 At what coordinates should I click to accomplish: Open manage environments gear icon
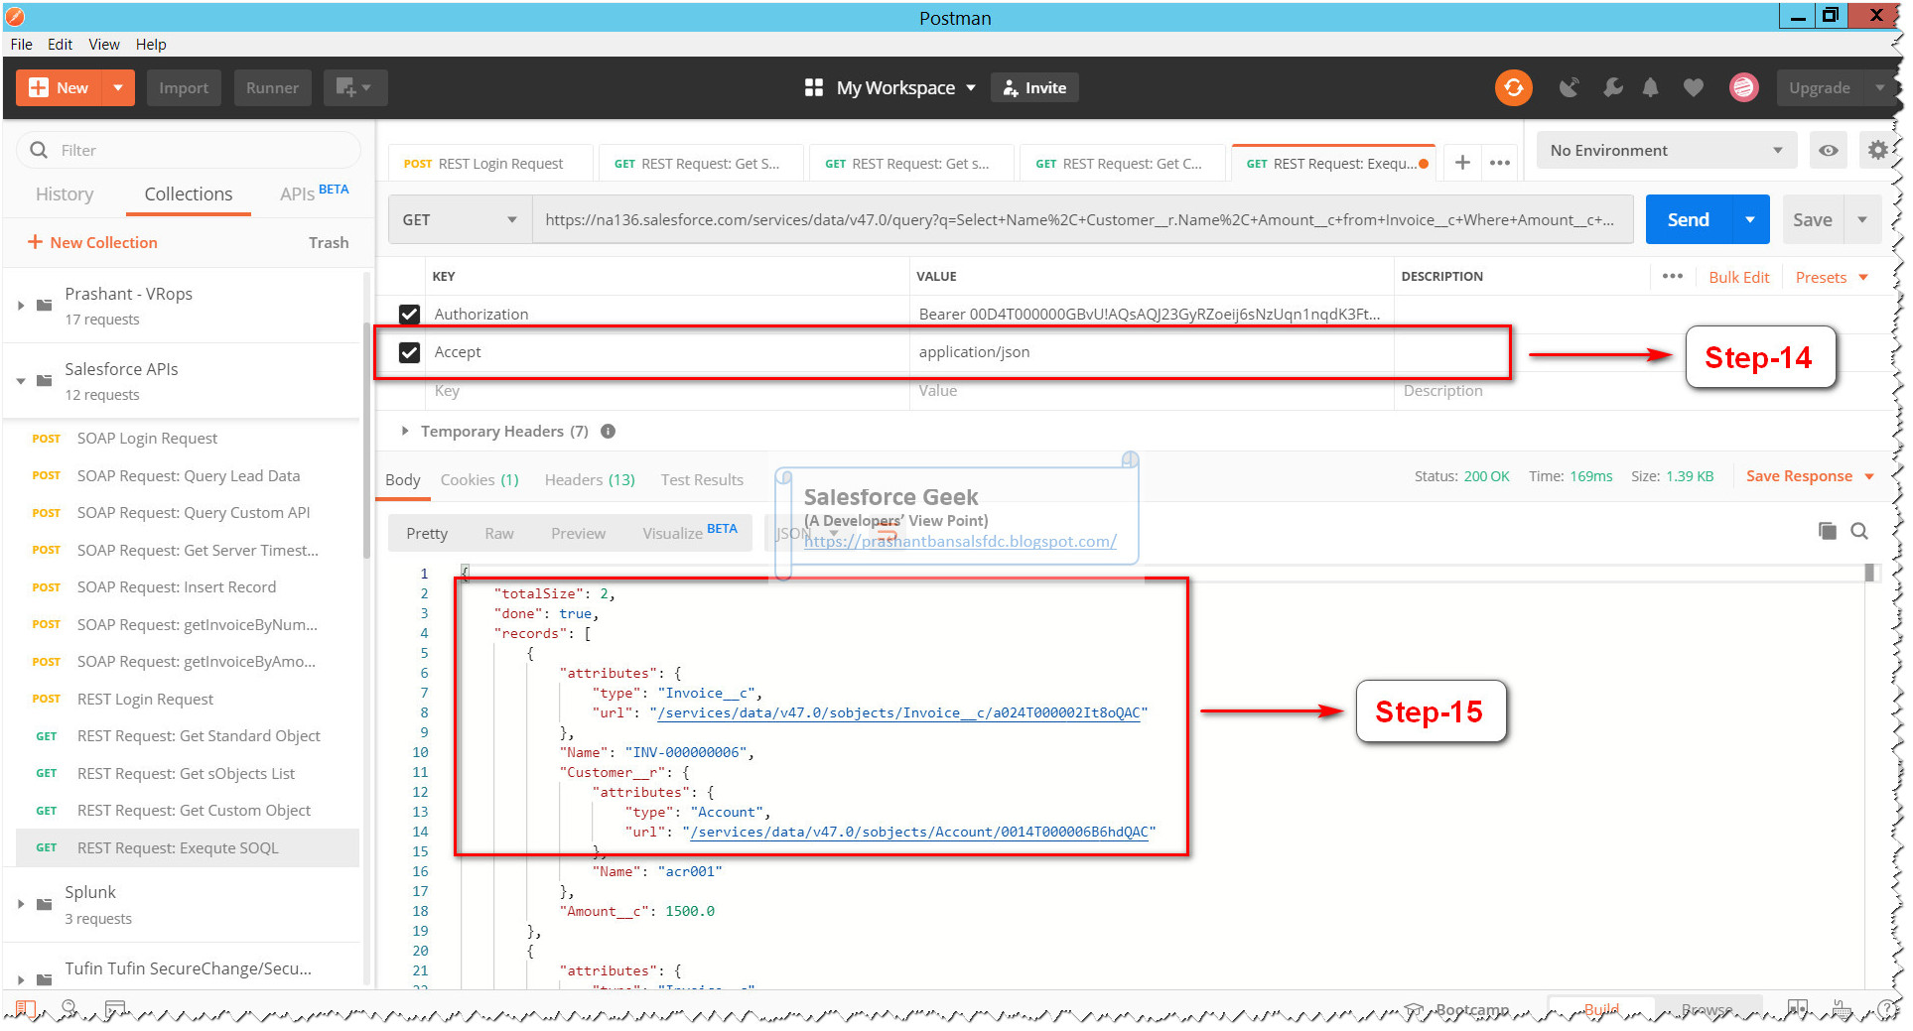click(1877, 150)
